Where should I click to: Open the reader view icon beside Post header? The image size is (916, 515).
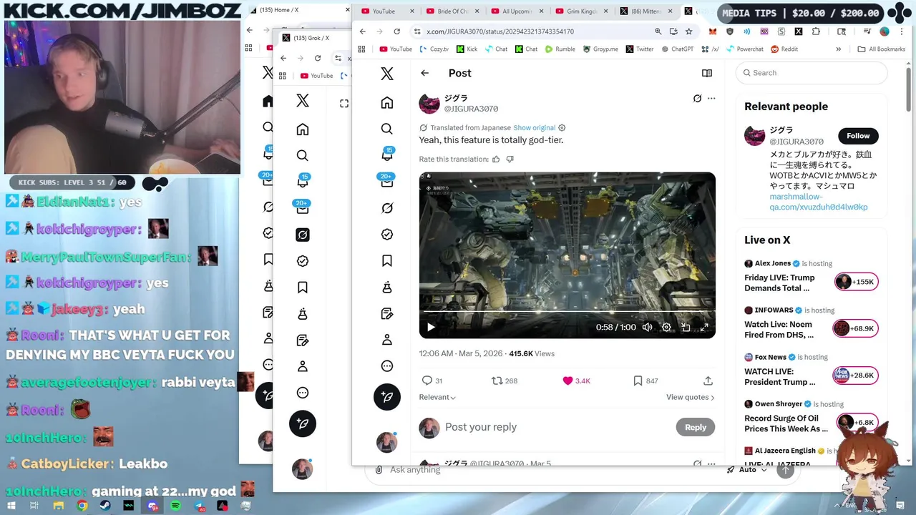pos(707,73)
